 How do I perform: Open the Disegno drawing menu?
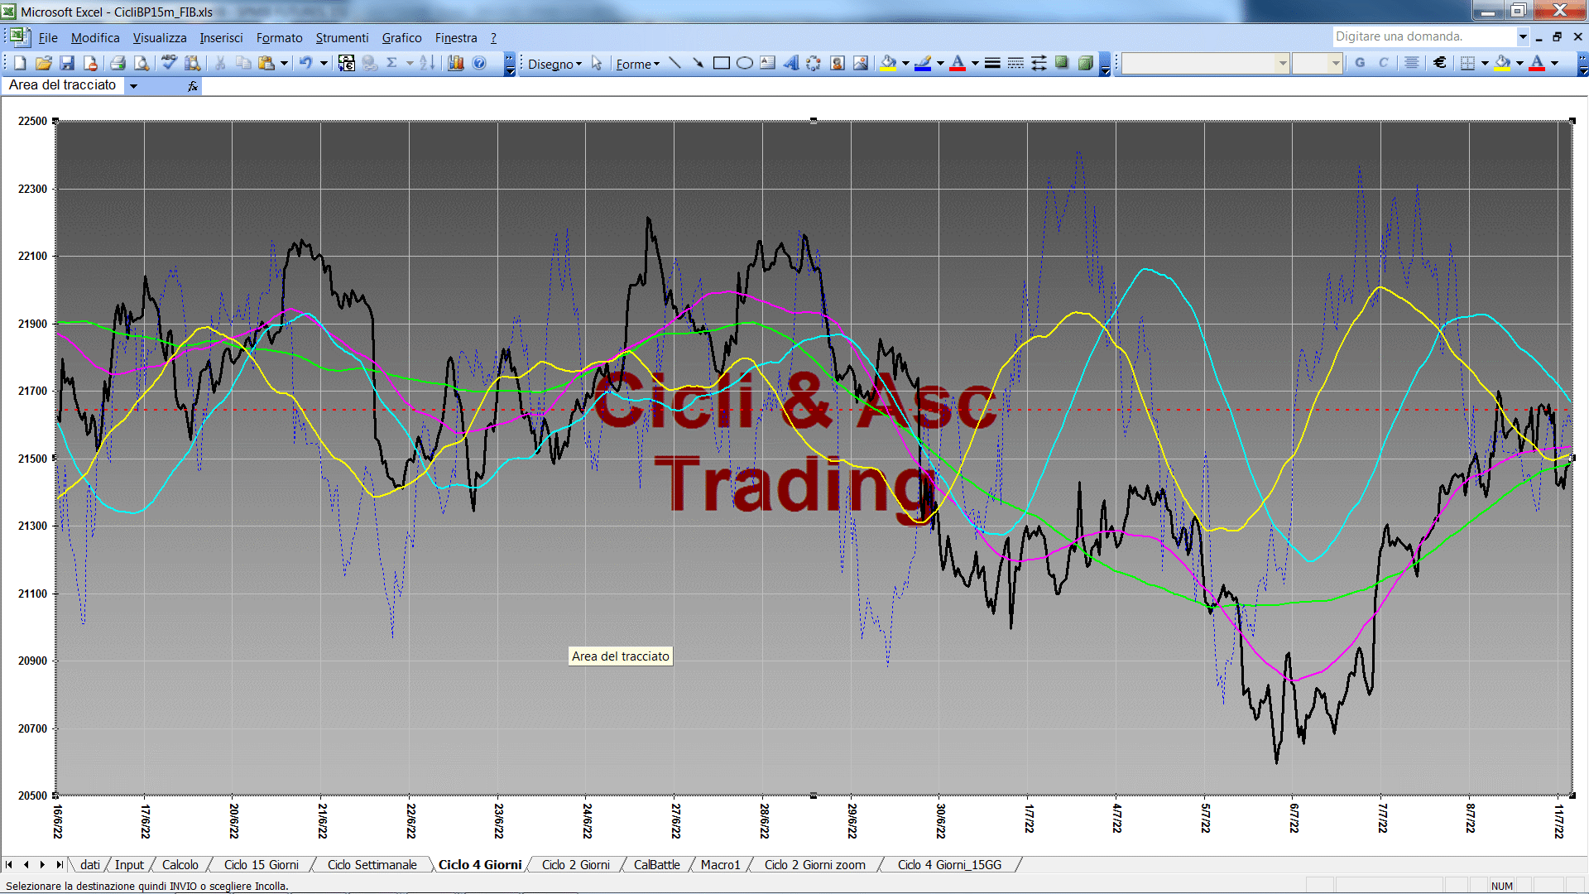click(554, 64)
